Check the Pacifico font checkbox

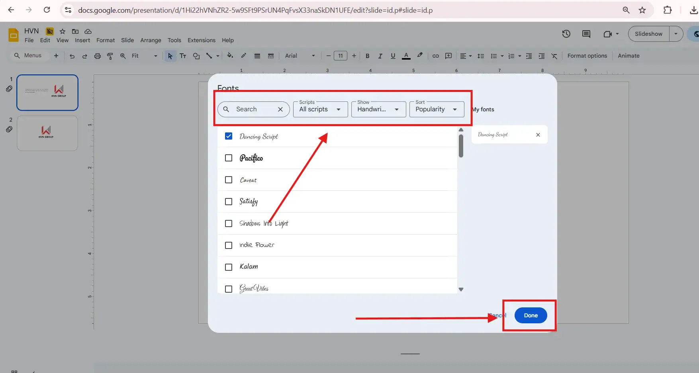tap(229, 157)
